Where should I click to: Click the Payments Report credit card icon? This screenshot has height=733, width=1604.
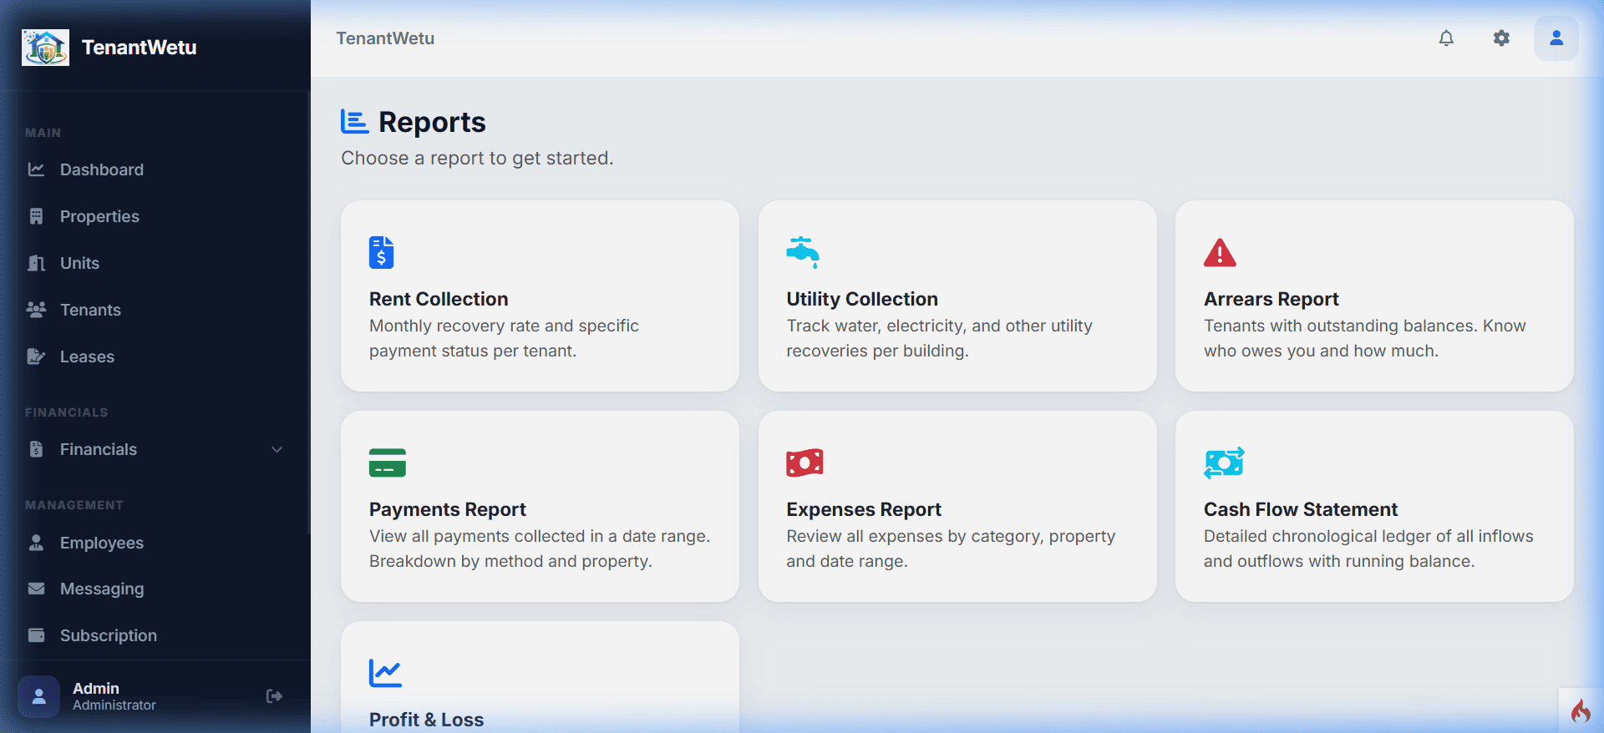click(x=387, y=463)
